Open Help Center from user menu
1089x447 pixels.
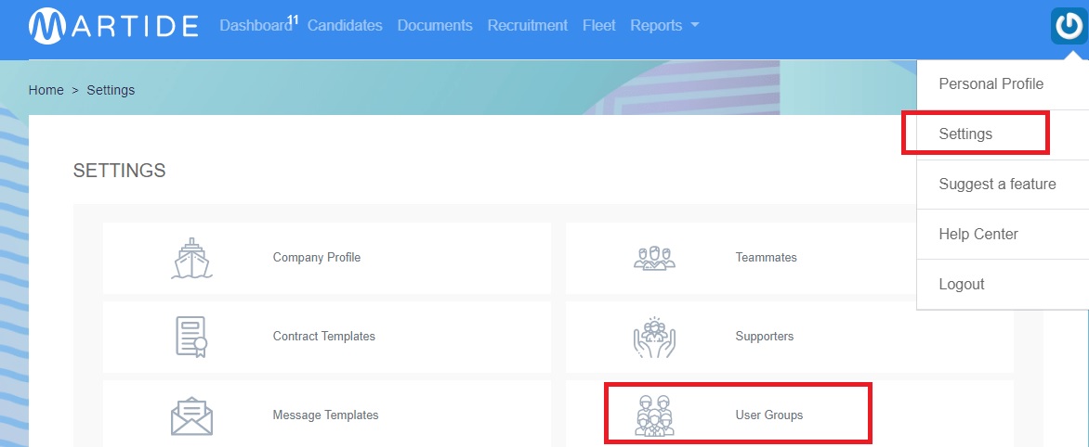[x=1003, y=235]
